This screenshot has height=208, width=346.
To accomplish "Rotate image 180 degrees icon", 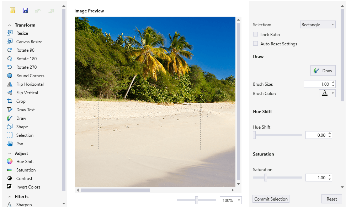I will tap(10, 58).
